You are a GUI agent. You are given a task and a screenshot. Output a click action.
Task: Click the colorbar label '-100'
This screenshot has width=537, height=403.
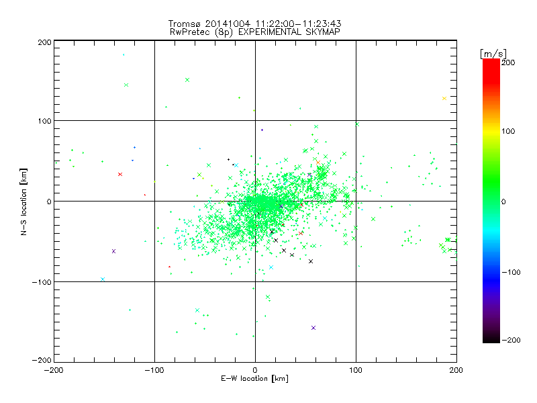coord(511,272)
